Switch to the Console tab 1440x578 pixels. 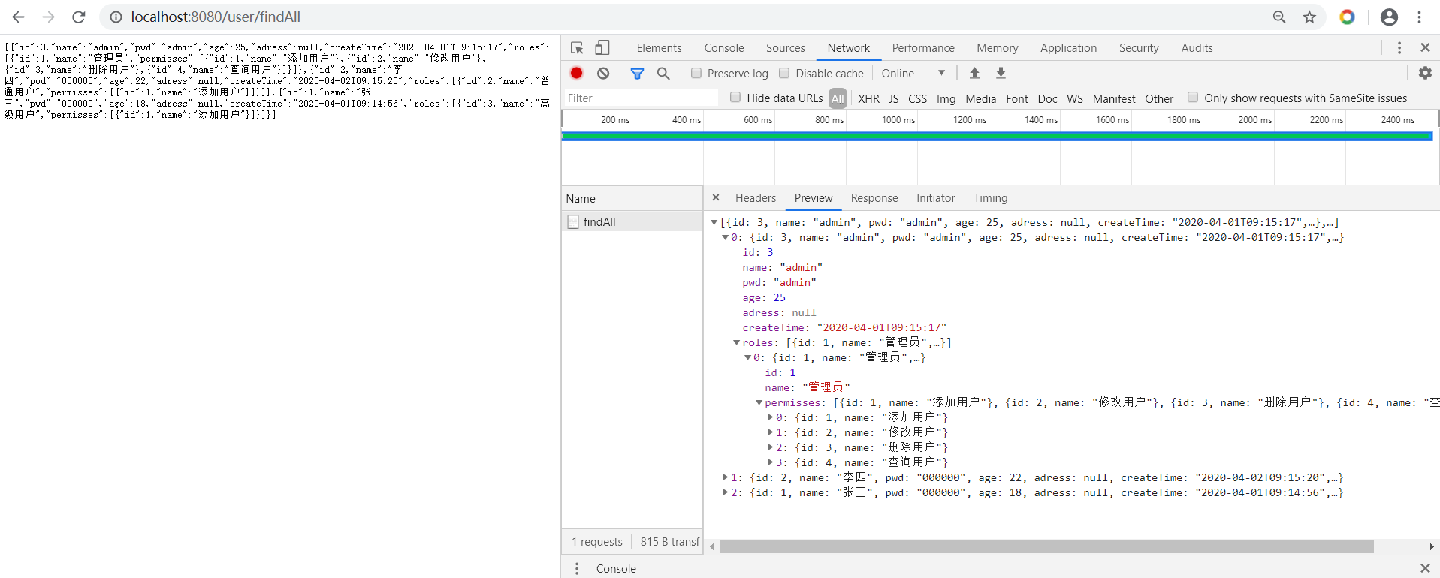pos(724,48)
